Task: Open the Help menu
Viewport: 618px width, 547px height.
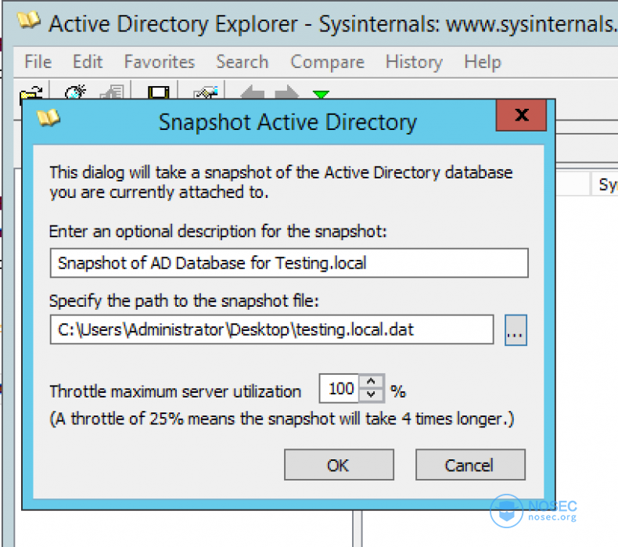Action: click(x=483, y=62)
